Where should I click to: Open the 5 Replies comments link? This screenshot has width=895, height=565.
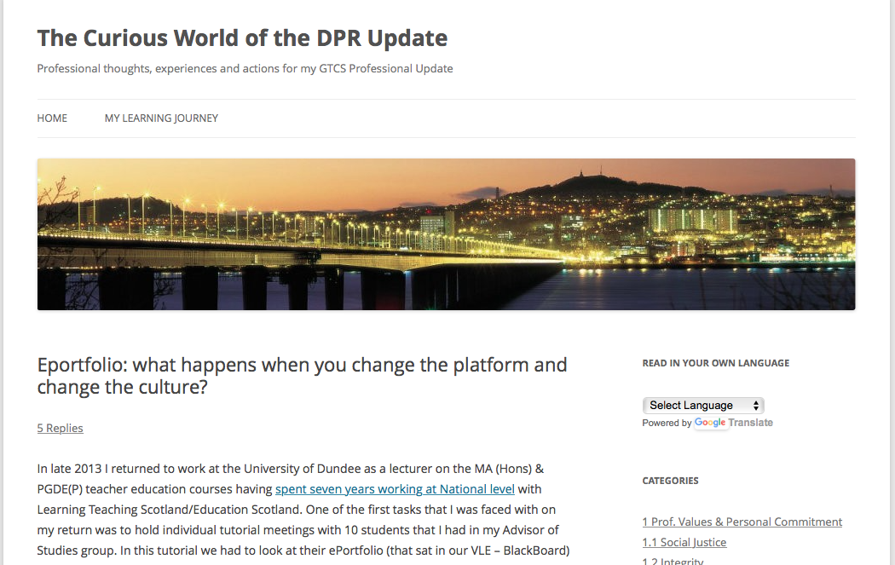[60, 428]
